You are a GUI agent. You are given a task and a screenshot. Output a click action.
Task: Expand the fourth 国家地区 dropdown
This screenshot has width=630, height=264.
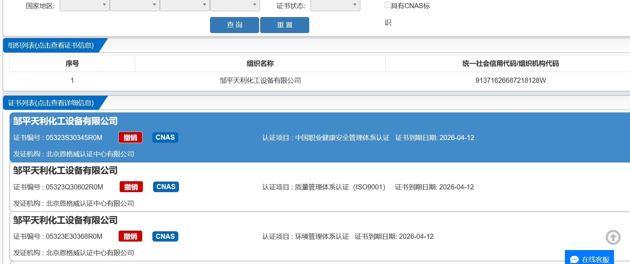tap(235, 5)
